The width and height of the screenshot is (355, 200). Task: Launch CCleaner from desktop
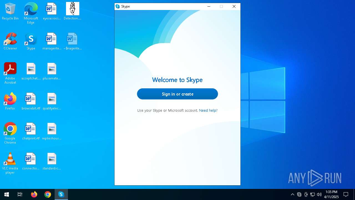(x=10, y=41)
